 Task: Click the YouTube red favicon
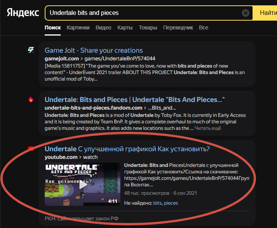(x=31, y=149)
